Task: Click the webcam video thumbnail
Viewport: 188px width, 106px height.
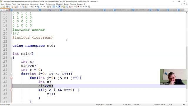Action: 173,77
